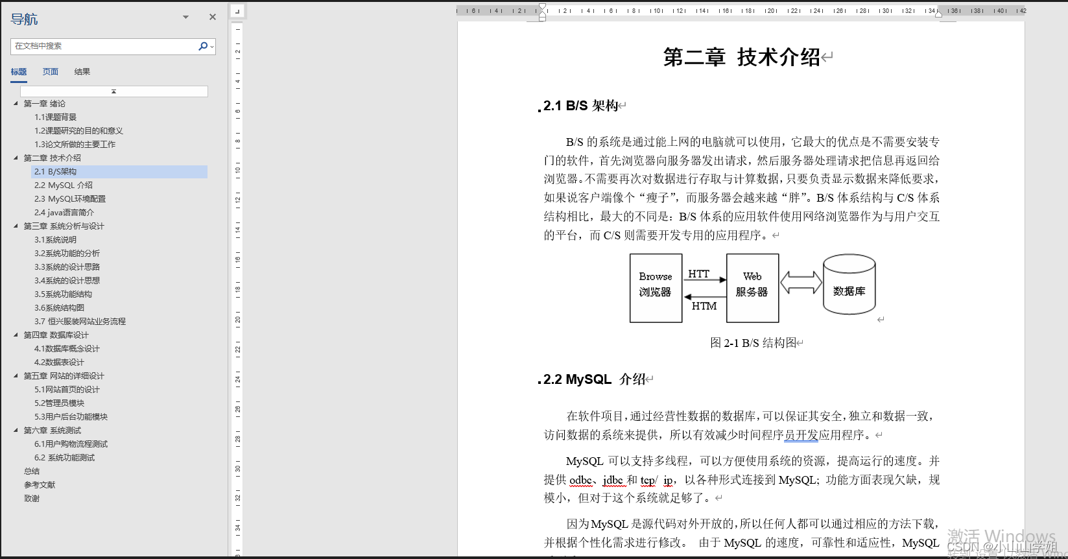
Task: Open the search options dropdown arrow
Action: click(212, 47)
